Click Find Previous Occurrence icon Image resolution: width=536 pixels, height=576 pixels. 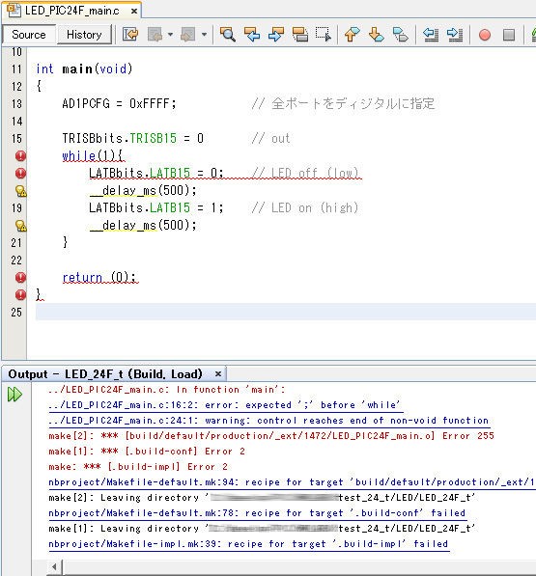(252, 35)
